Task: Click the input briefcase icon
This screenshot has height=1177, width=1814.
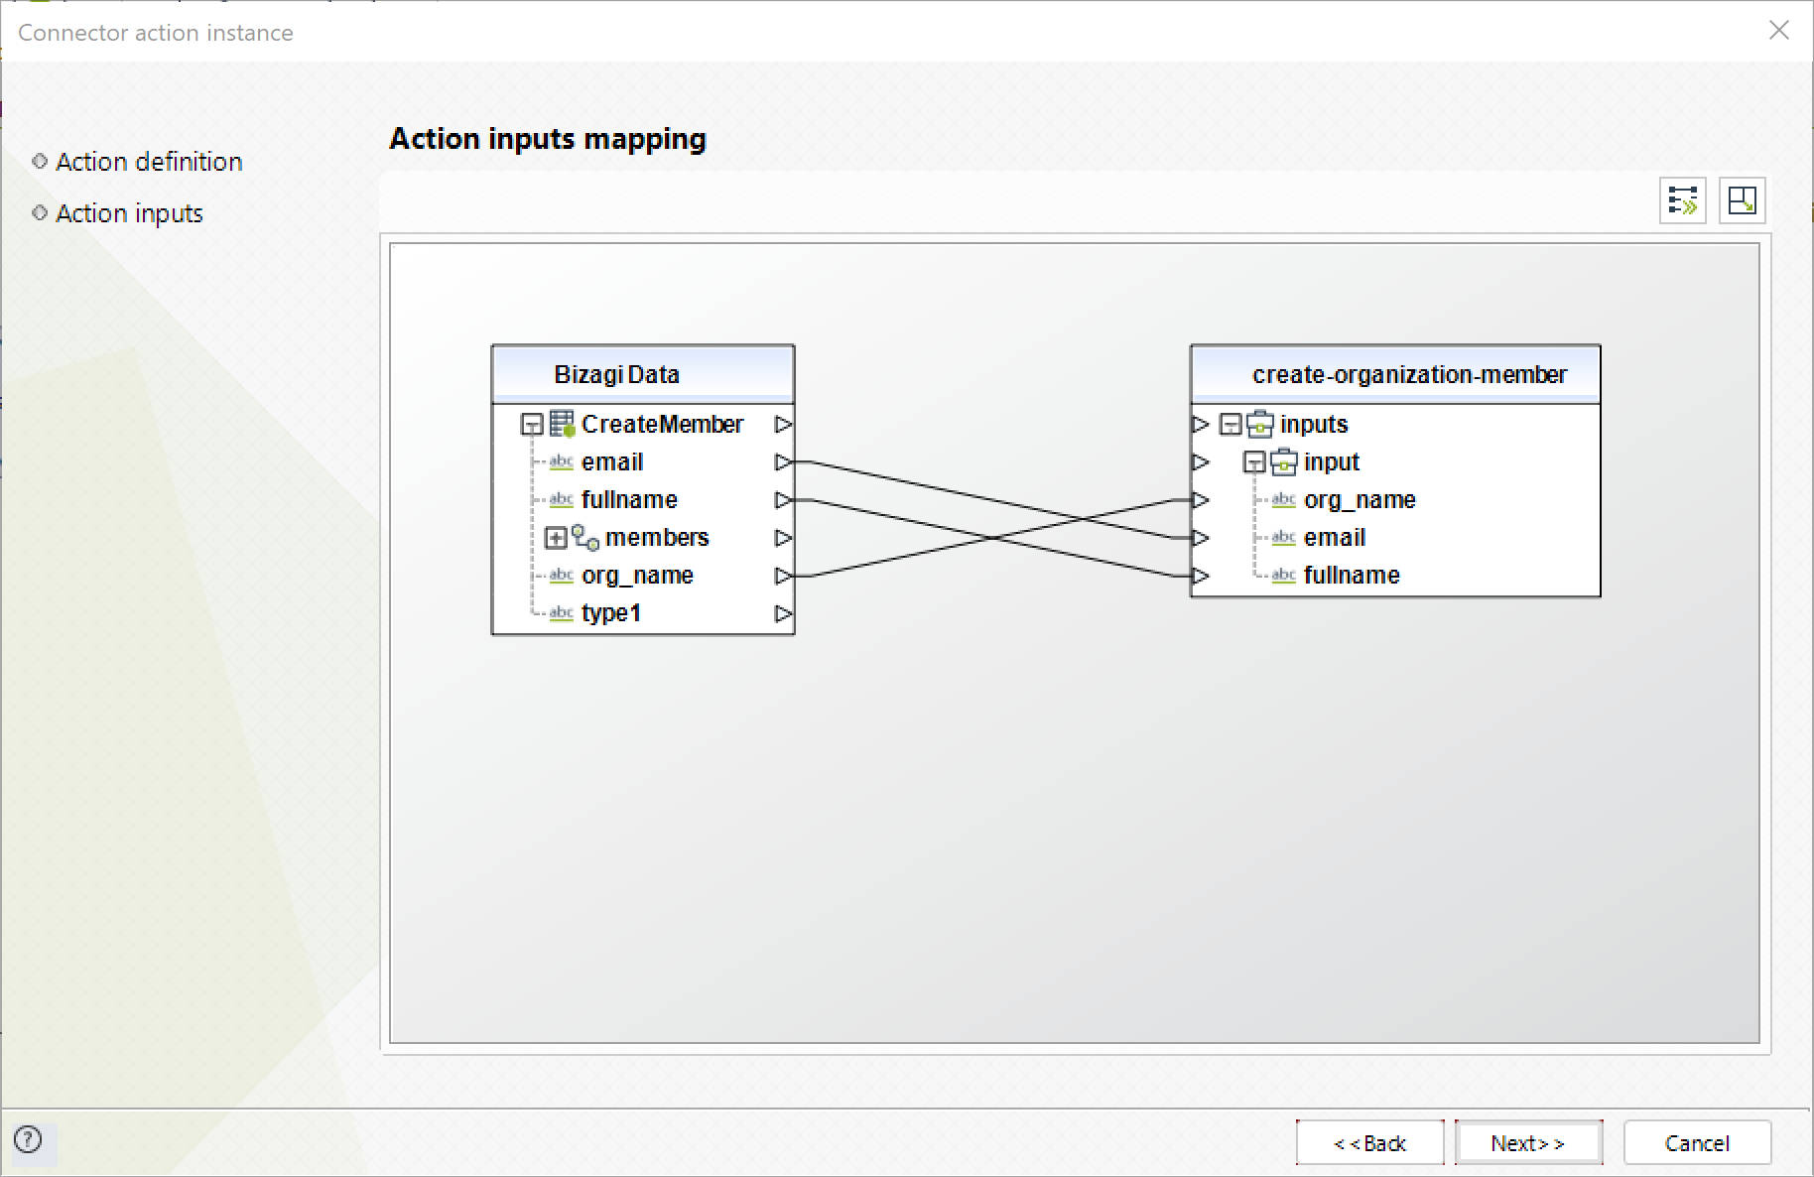Action: click(x=1284, y=461)
